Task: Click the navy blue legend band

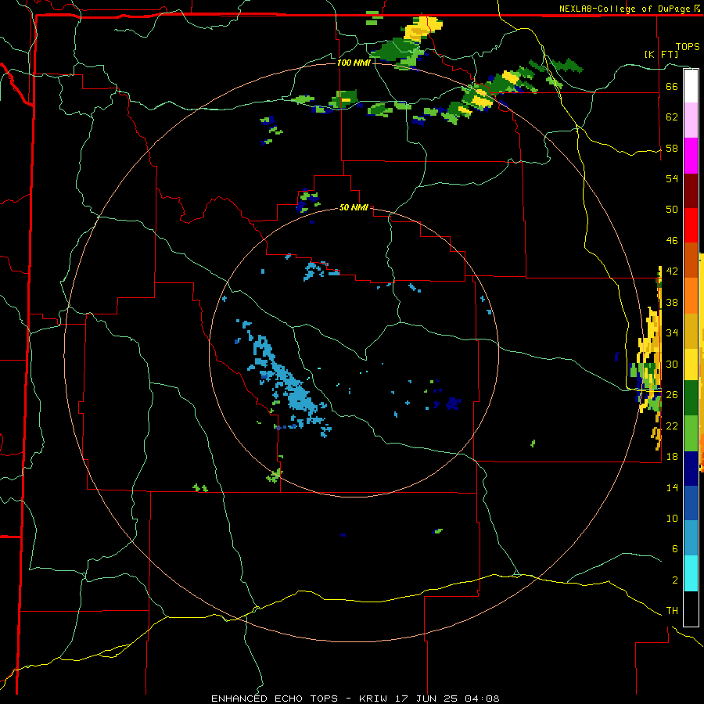Action: click(x=691, y=469)
